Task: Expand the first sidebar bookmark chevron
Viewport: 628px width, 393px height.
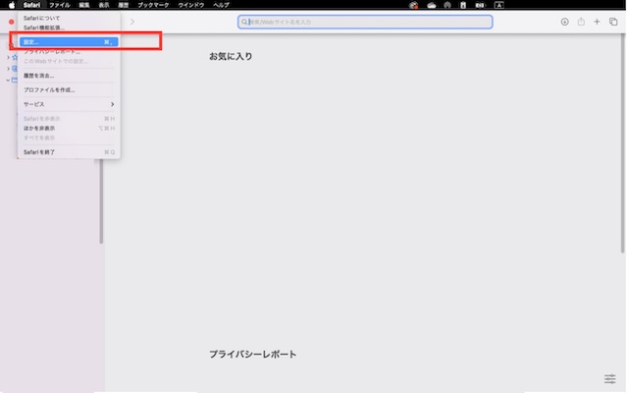Action: click(x=8, y=57)
